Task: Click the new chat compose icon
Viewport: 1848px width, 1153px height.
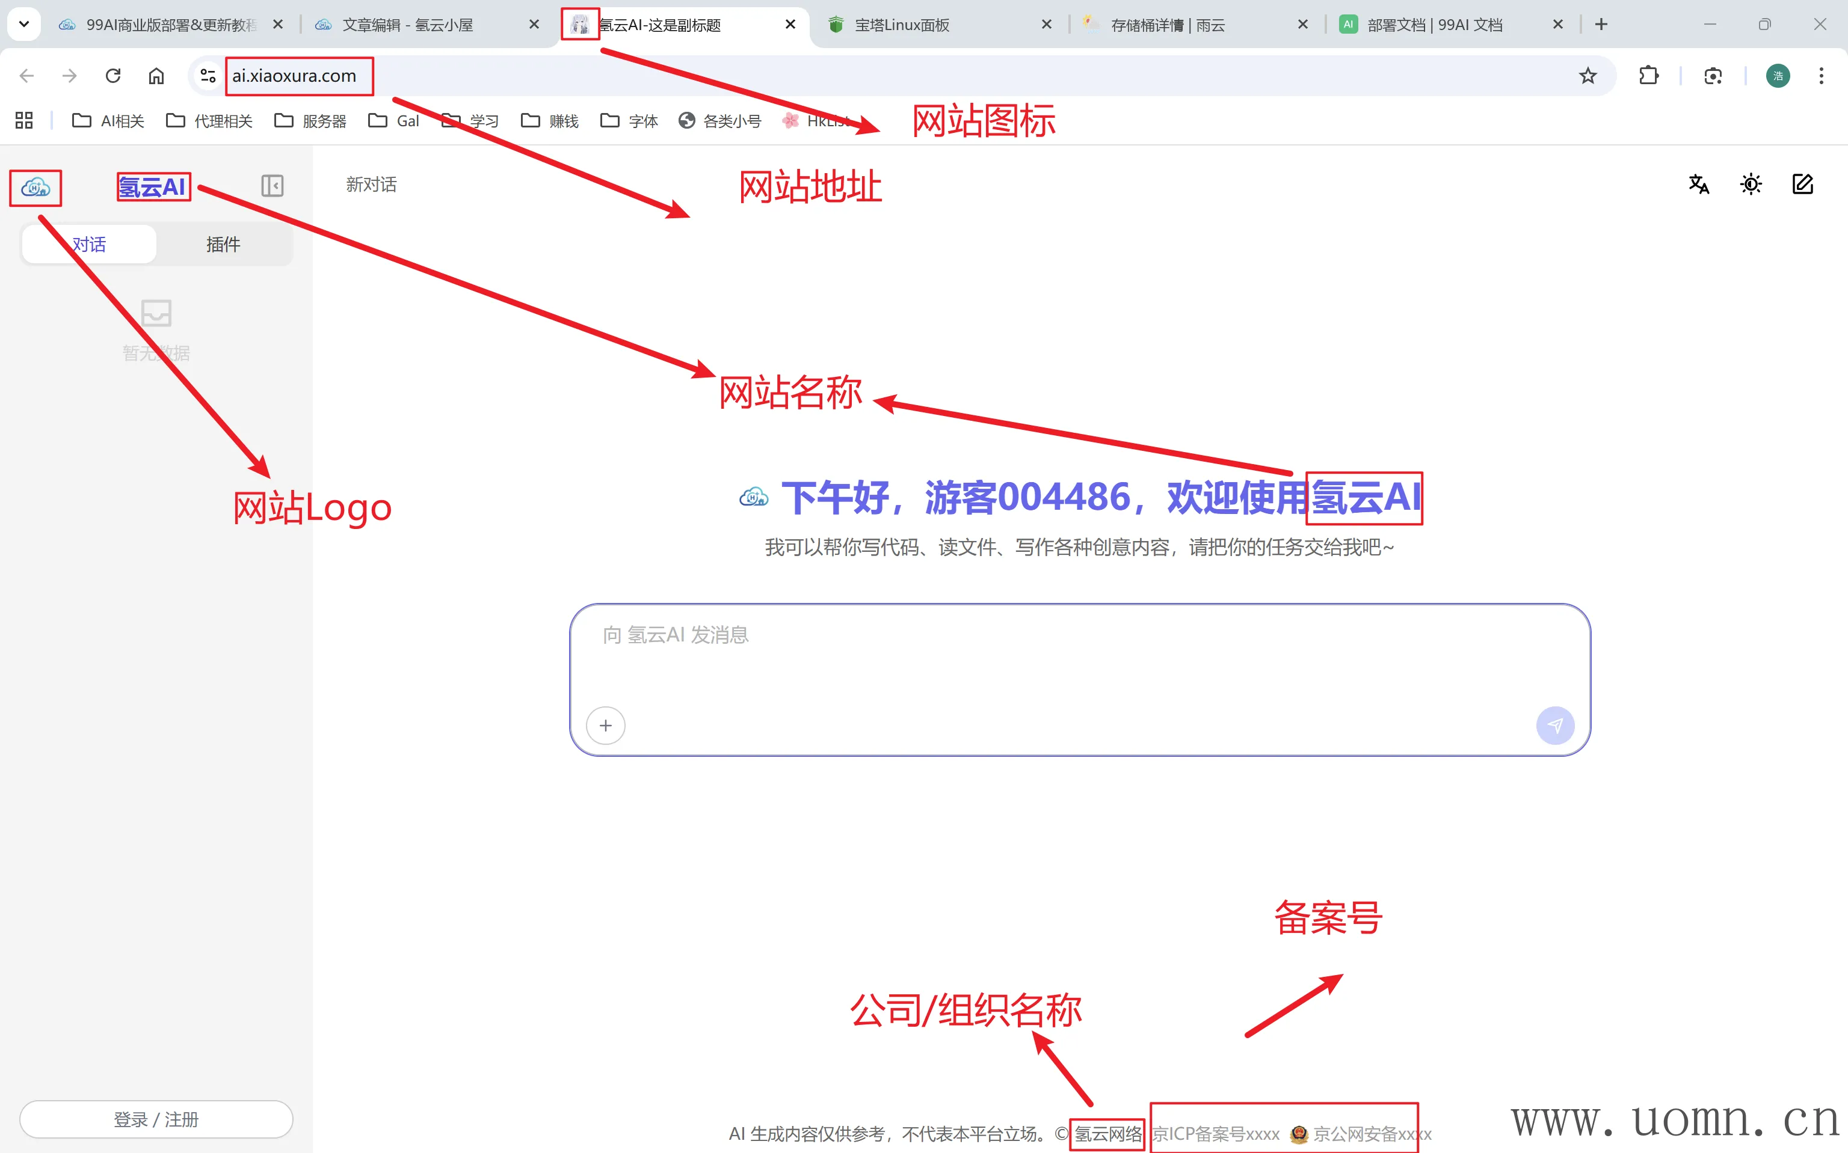Action: pos(1802,184)
